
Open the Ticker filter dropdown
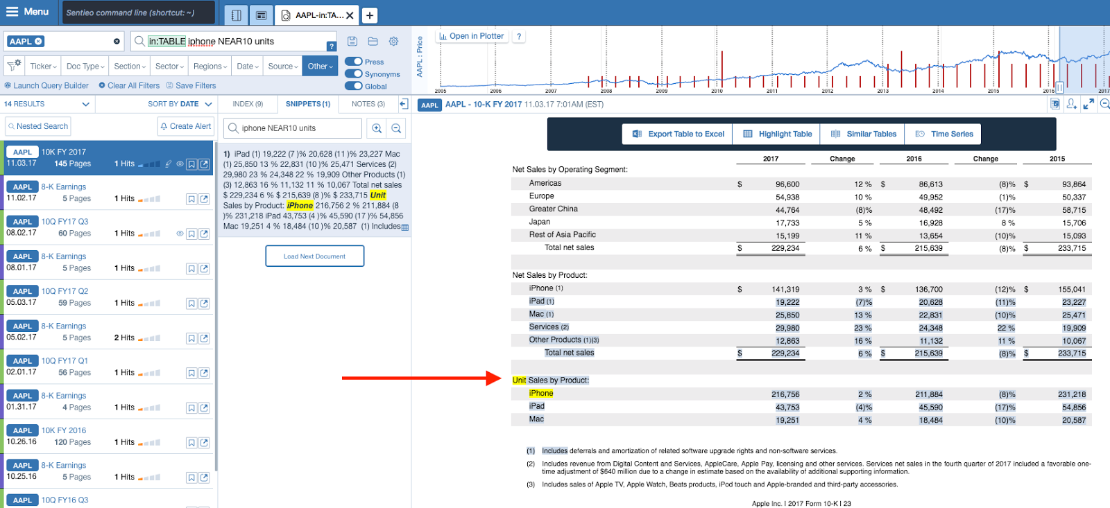pos(43,66)
